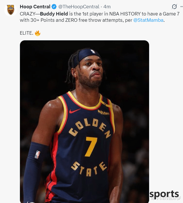Open the Buddy Hield photo attachment
Image resolution: width=183 pixels, height=203 pixels.
pos(85,122)
